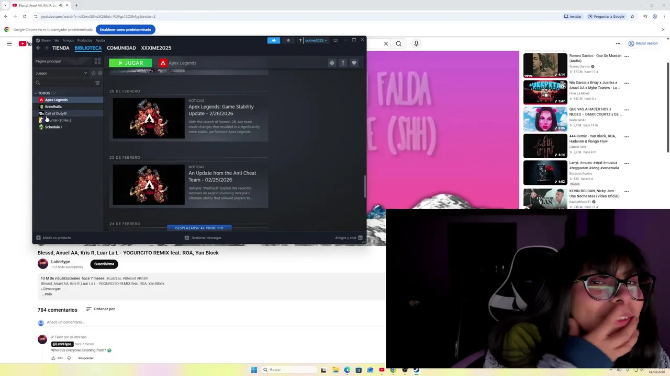Open Amigos menu in Steam
Image resolution: width=670 pixels, height=376 pixels.
click(68, 40)
